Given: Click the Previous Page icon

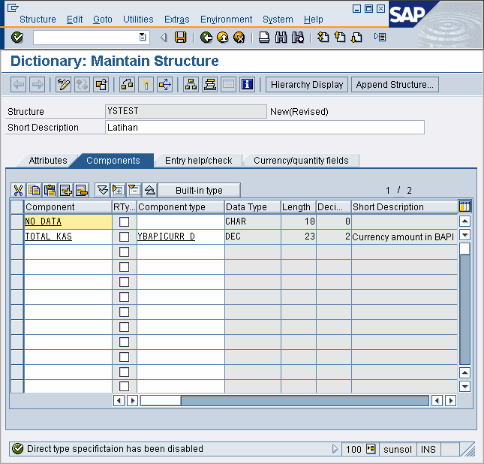Looking at the screenshot, I should 340,38.
